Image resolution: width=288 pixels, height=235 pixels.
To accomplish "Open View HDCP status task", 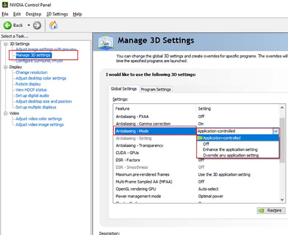I will (31, 90).
